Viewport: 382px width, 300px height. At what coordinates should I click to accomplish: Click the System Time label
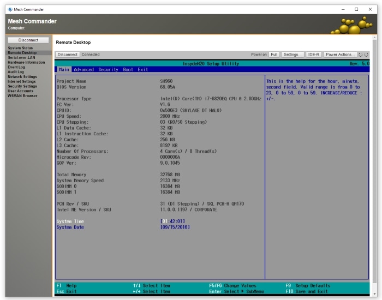(70, 221)
